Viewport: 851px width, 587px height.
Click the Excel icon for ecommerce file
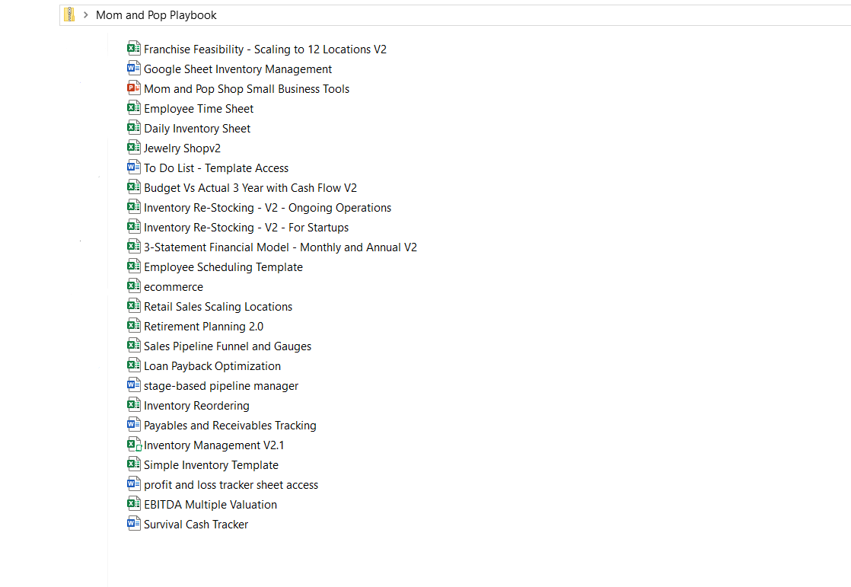point(133,286)
